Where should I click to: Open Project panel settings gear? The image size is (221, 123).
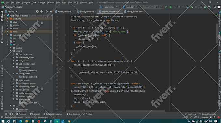point(47,12)
